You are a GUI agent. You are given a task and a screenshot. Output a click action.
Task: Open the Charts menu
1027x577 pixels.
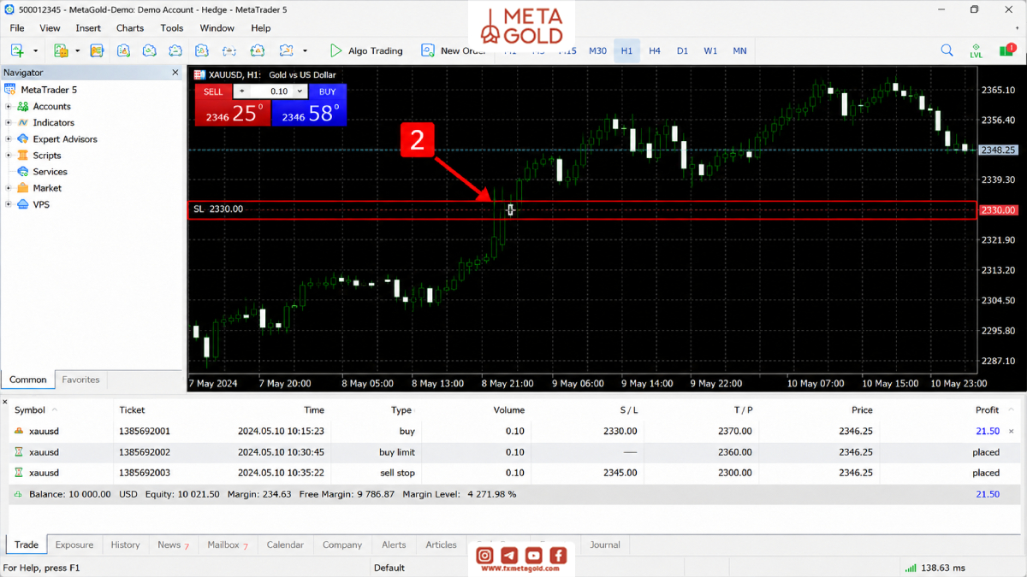[130, 28]
